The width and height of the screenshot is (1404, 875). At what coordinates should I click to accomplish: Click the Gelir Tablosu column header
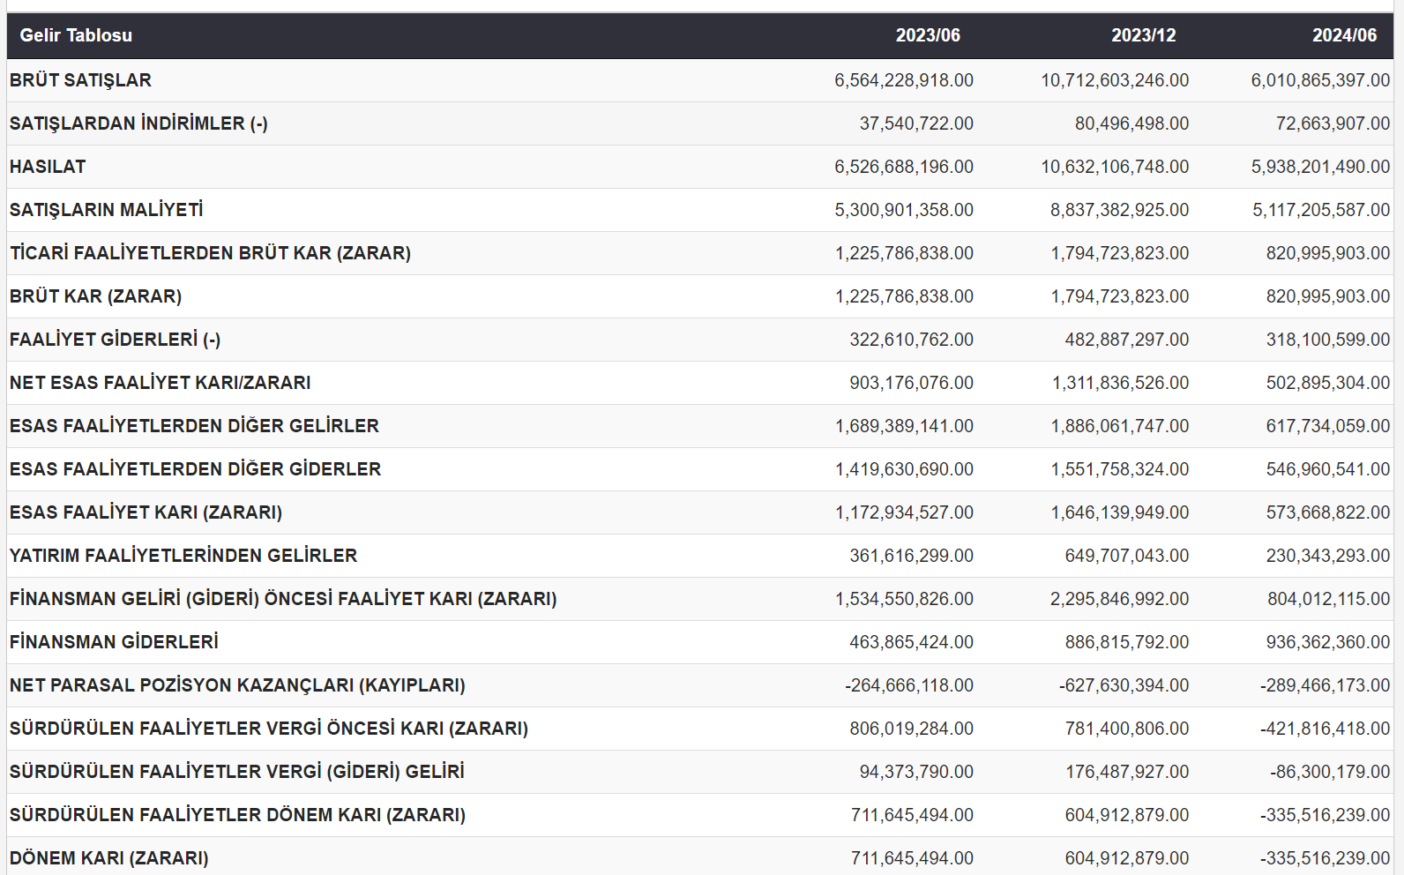point(76,35)
